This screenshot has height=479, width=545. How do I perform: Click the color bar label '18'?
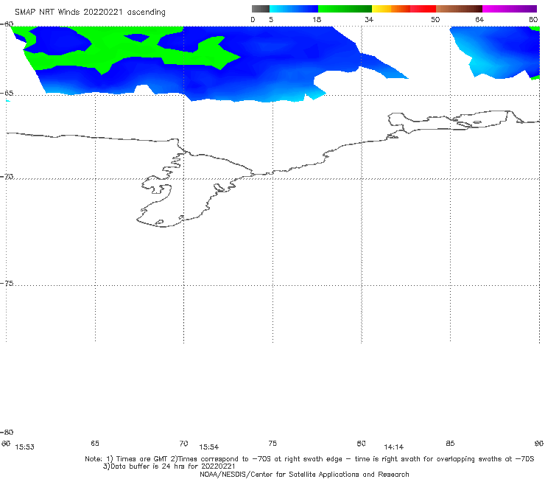(x=317, y=20)
